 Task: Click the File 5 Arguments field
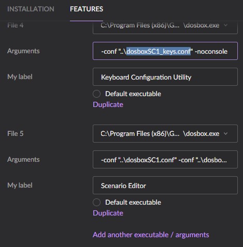165,160
